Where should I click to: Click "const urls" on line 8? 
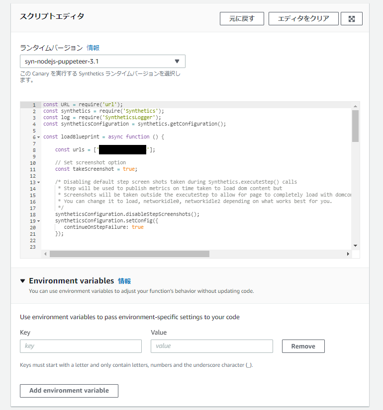[70, 150]
